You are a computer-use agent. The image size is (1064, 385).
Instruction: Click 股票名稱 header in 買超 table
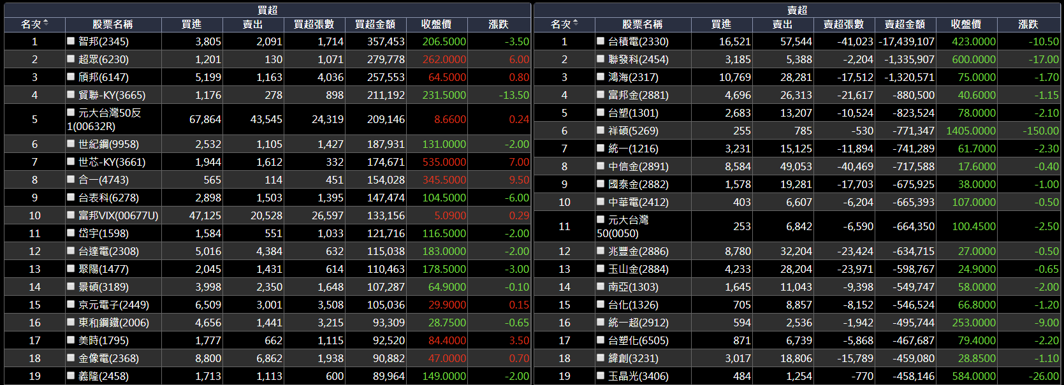113,24
